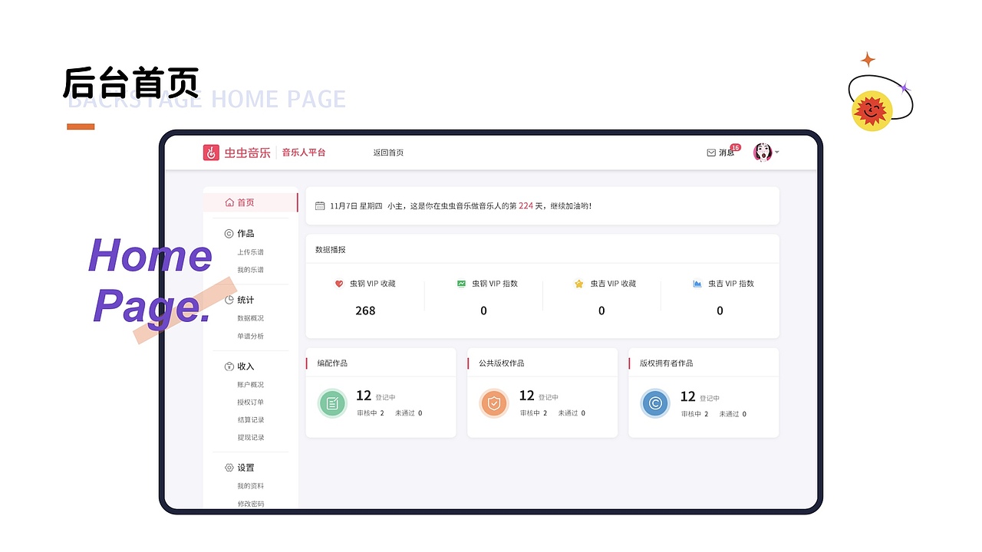Click the 版权拥有者作品 card title
Image resolution: width=982 pixels, height=552 pixels.
[x=667, y=363]
